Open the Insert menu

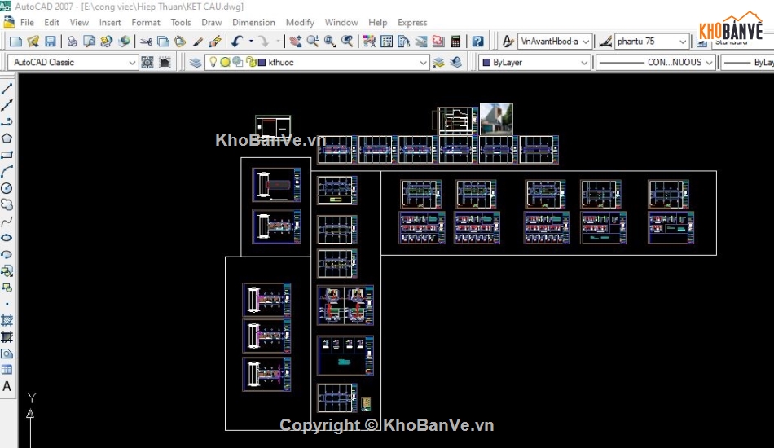(110, 22)
